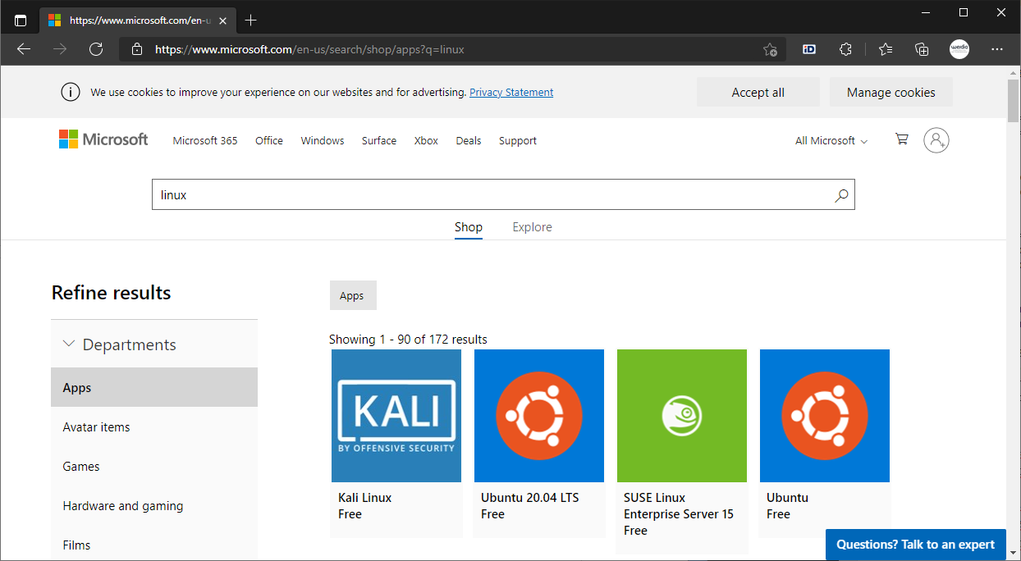The image size is (1021, 561).
Task: Add this page to favorites
Action: [770, 49]
